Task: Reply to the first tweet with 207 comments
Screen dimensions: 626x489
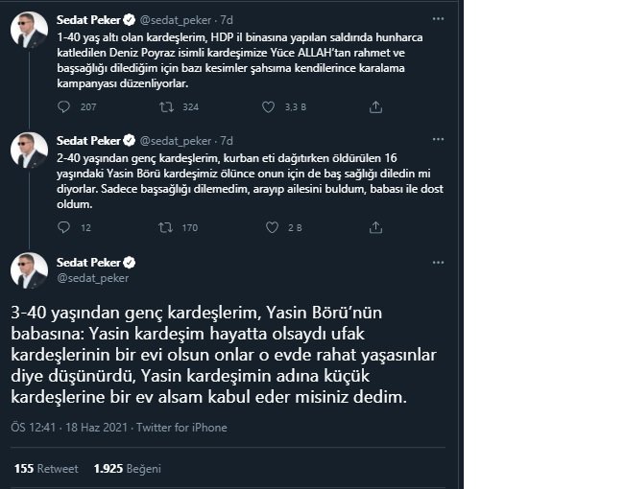Action: [64, 106]
